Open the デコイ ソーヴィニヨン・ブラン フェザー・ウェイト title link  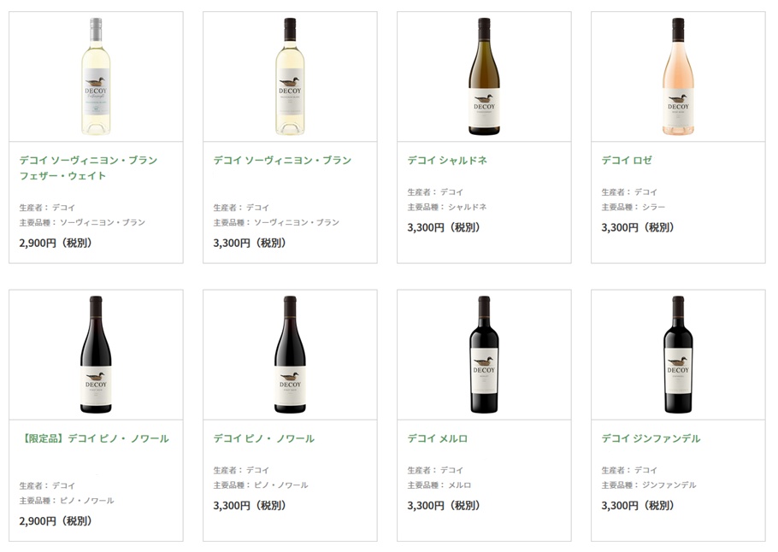(x=88, y=167)
